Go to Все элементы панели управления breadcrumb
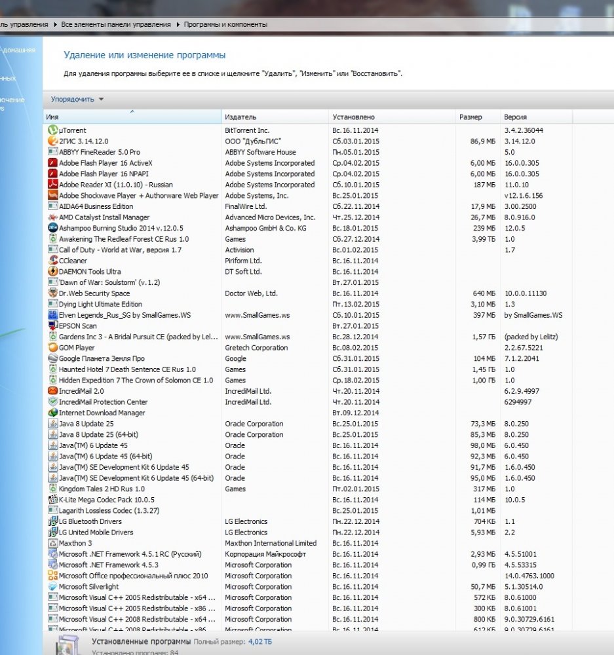614x655 pixels. [x=116, y=25]
